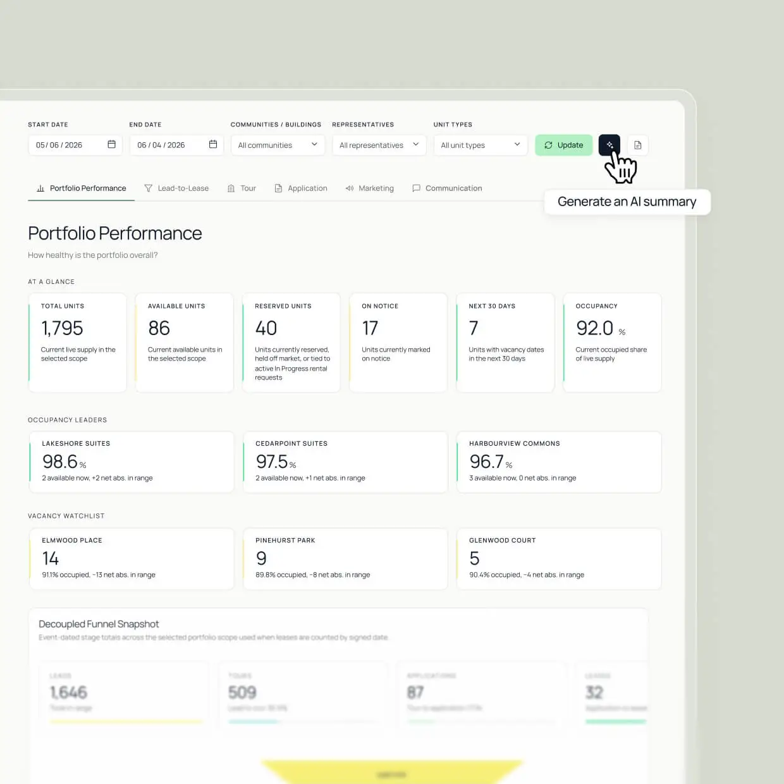Click the start date field 05/06/2026

point(75,145)
